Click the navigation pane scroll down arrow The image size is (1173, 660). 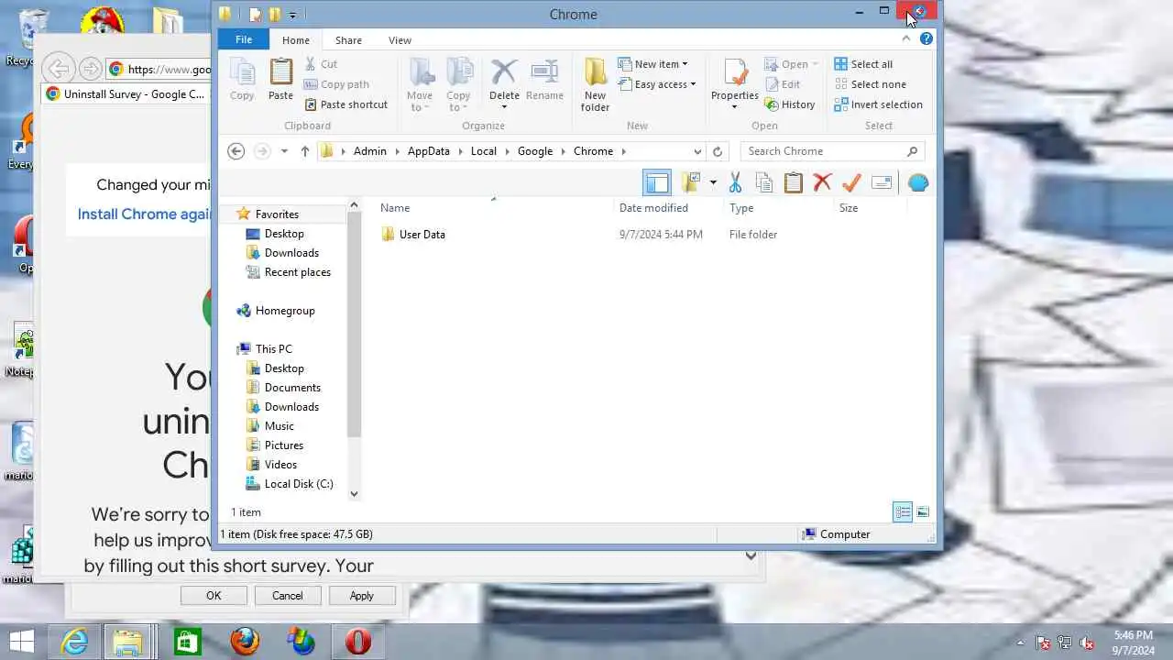coord(355,494)
